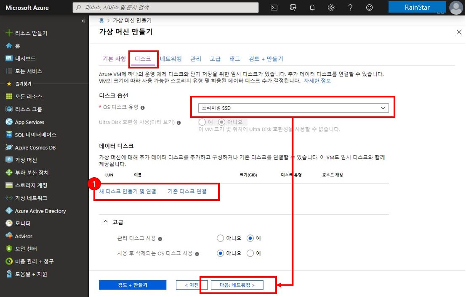Switch to 네트워킹 tab

coord(170,59)
